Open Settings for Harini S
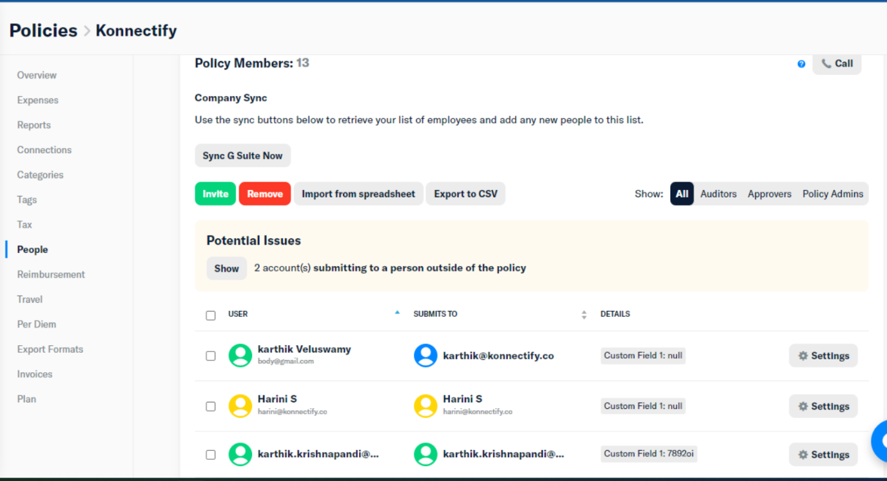The width and height of the screenshot is (887, 481). click(x=823, y=406)
